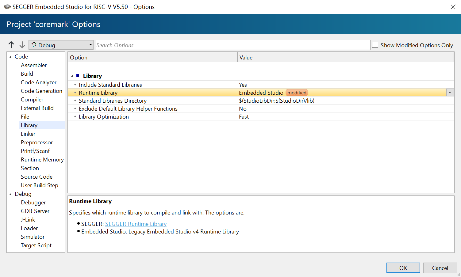
Task: Select Target Script in the tree
Action: point(36,245)
